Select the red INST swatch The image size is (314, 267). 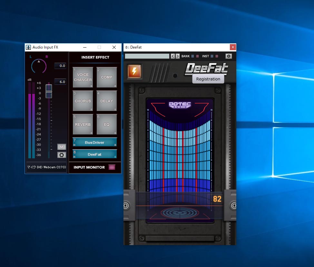coord(217,56)
